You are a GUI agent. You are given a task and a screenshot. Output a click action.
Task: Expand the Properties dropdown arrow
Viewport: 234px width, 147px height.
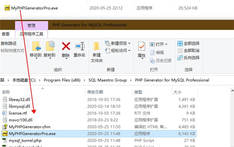[x=142, y=59]
